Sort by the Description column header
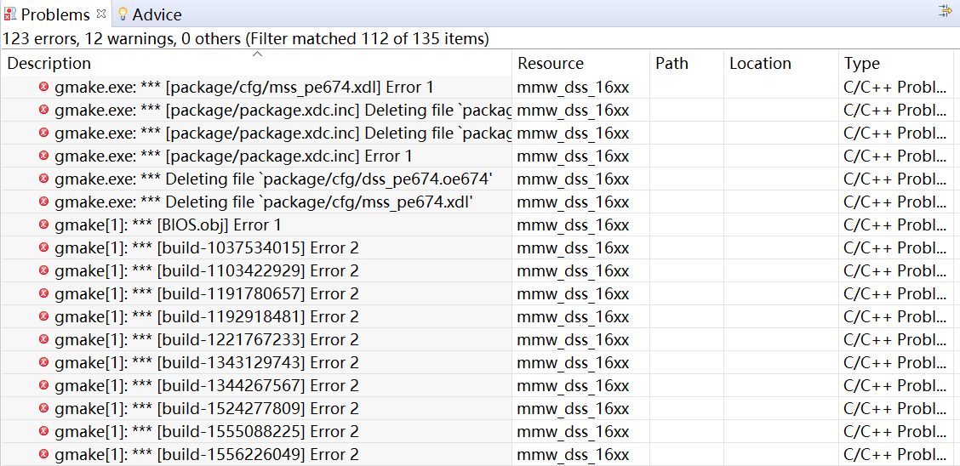This screenshot has height=466, width=960. click(49, 64)
